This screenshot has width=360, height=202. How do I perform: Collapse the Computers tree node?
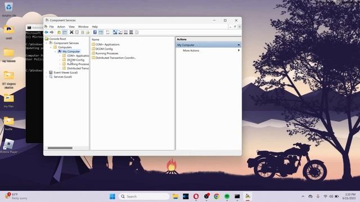pos(51,47)
